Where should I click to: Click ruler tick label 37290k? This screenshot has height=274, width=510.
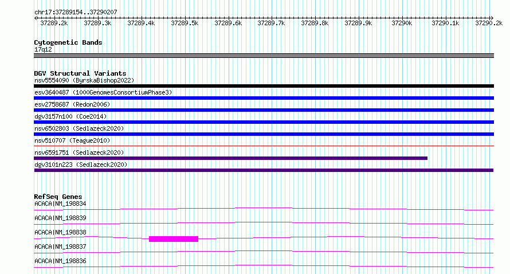[402, 23]
